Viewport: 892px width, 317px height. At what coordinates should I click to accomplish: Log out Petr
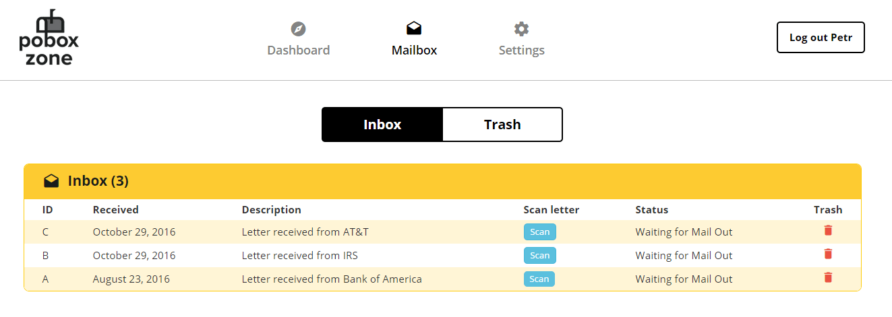(x=821, y=38)
